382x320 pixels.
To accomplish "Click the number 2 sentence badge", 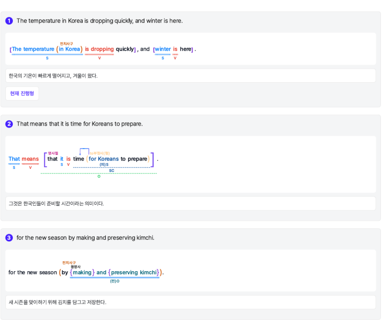I will (x=9, y=124).
